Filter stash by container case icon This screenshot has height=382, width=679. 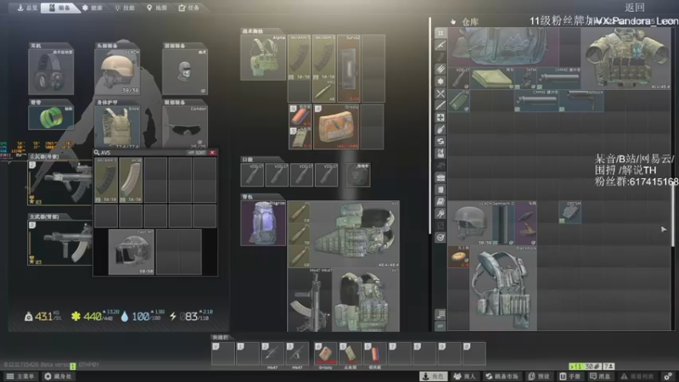point(441,177)
